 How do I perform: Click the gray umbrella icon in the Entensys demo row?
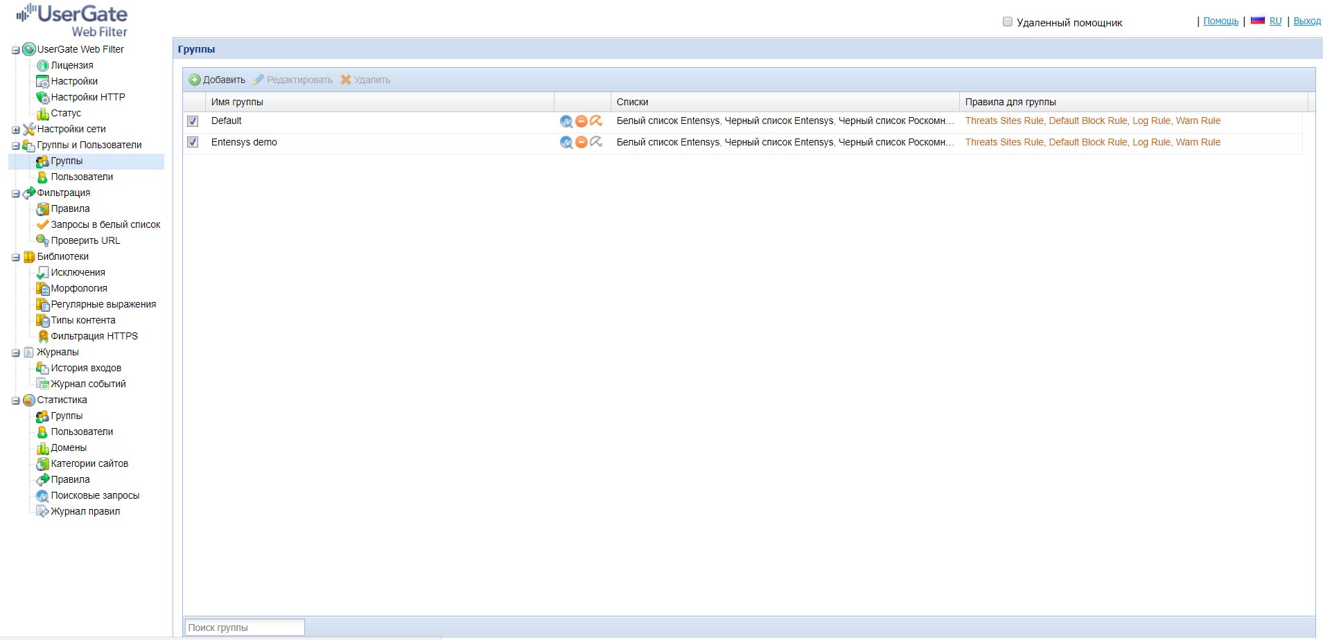596,142
